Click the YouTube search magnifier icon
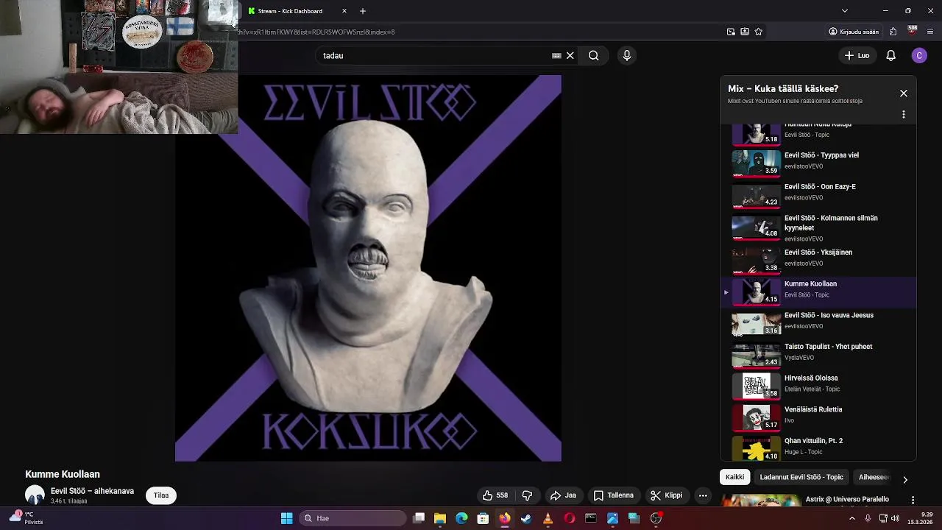 [593, 55]
